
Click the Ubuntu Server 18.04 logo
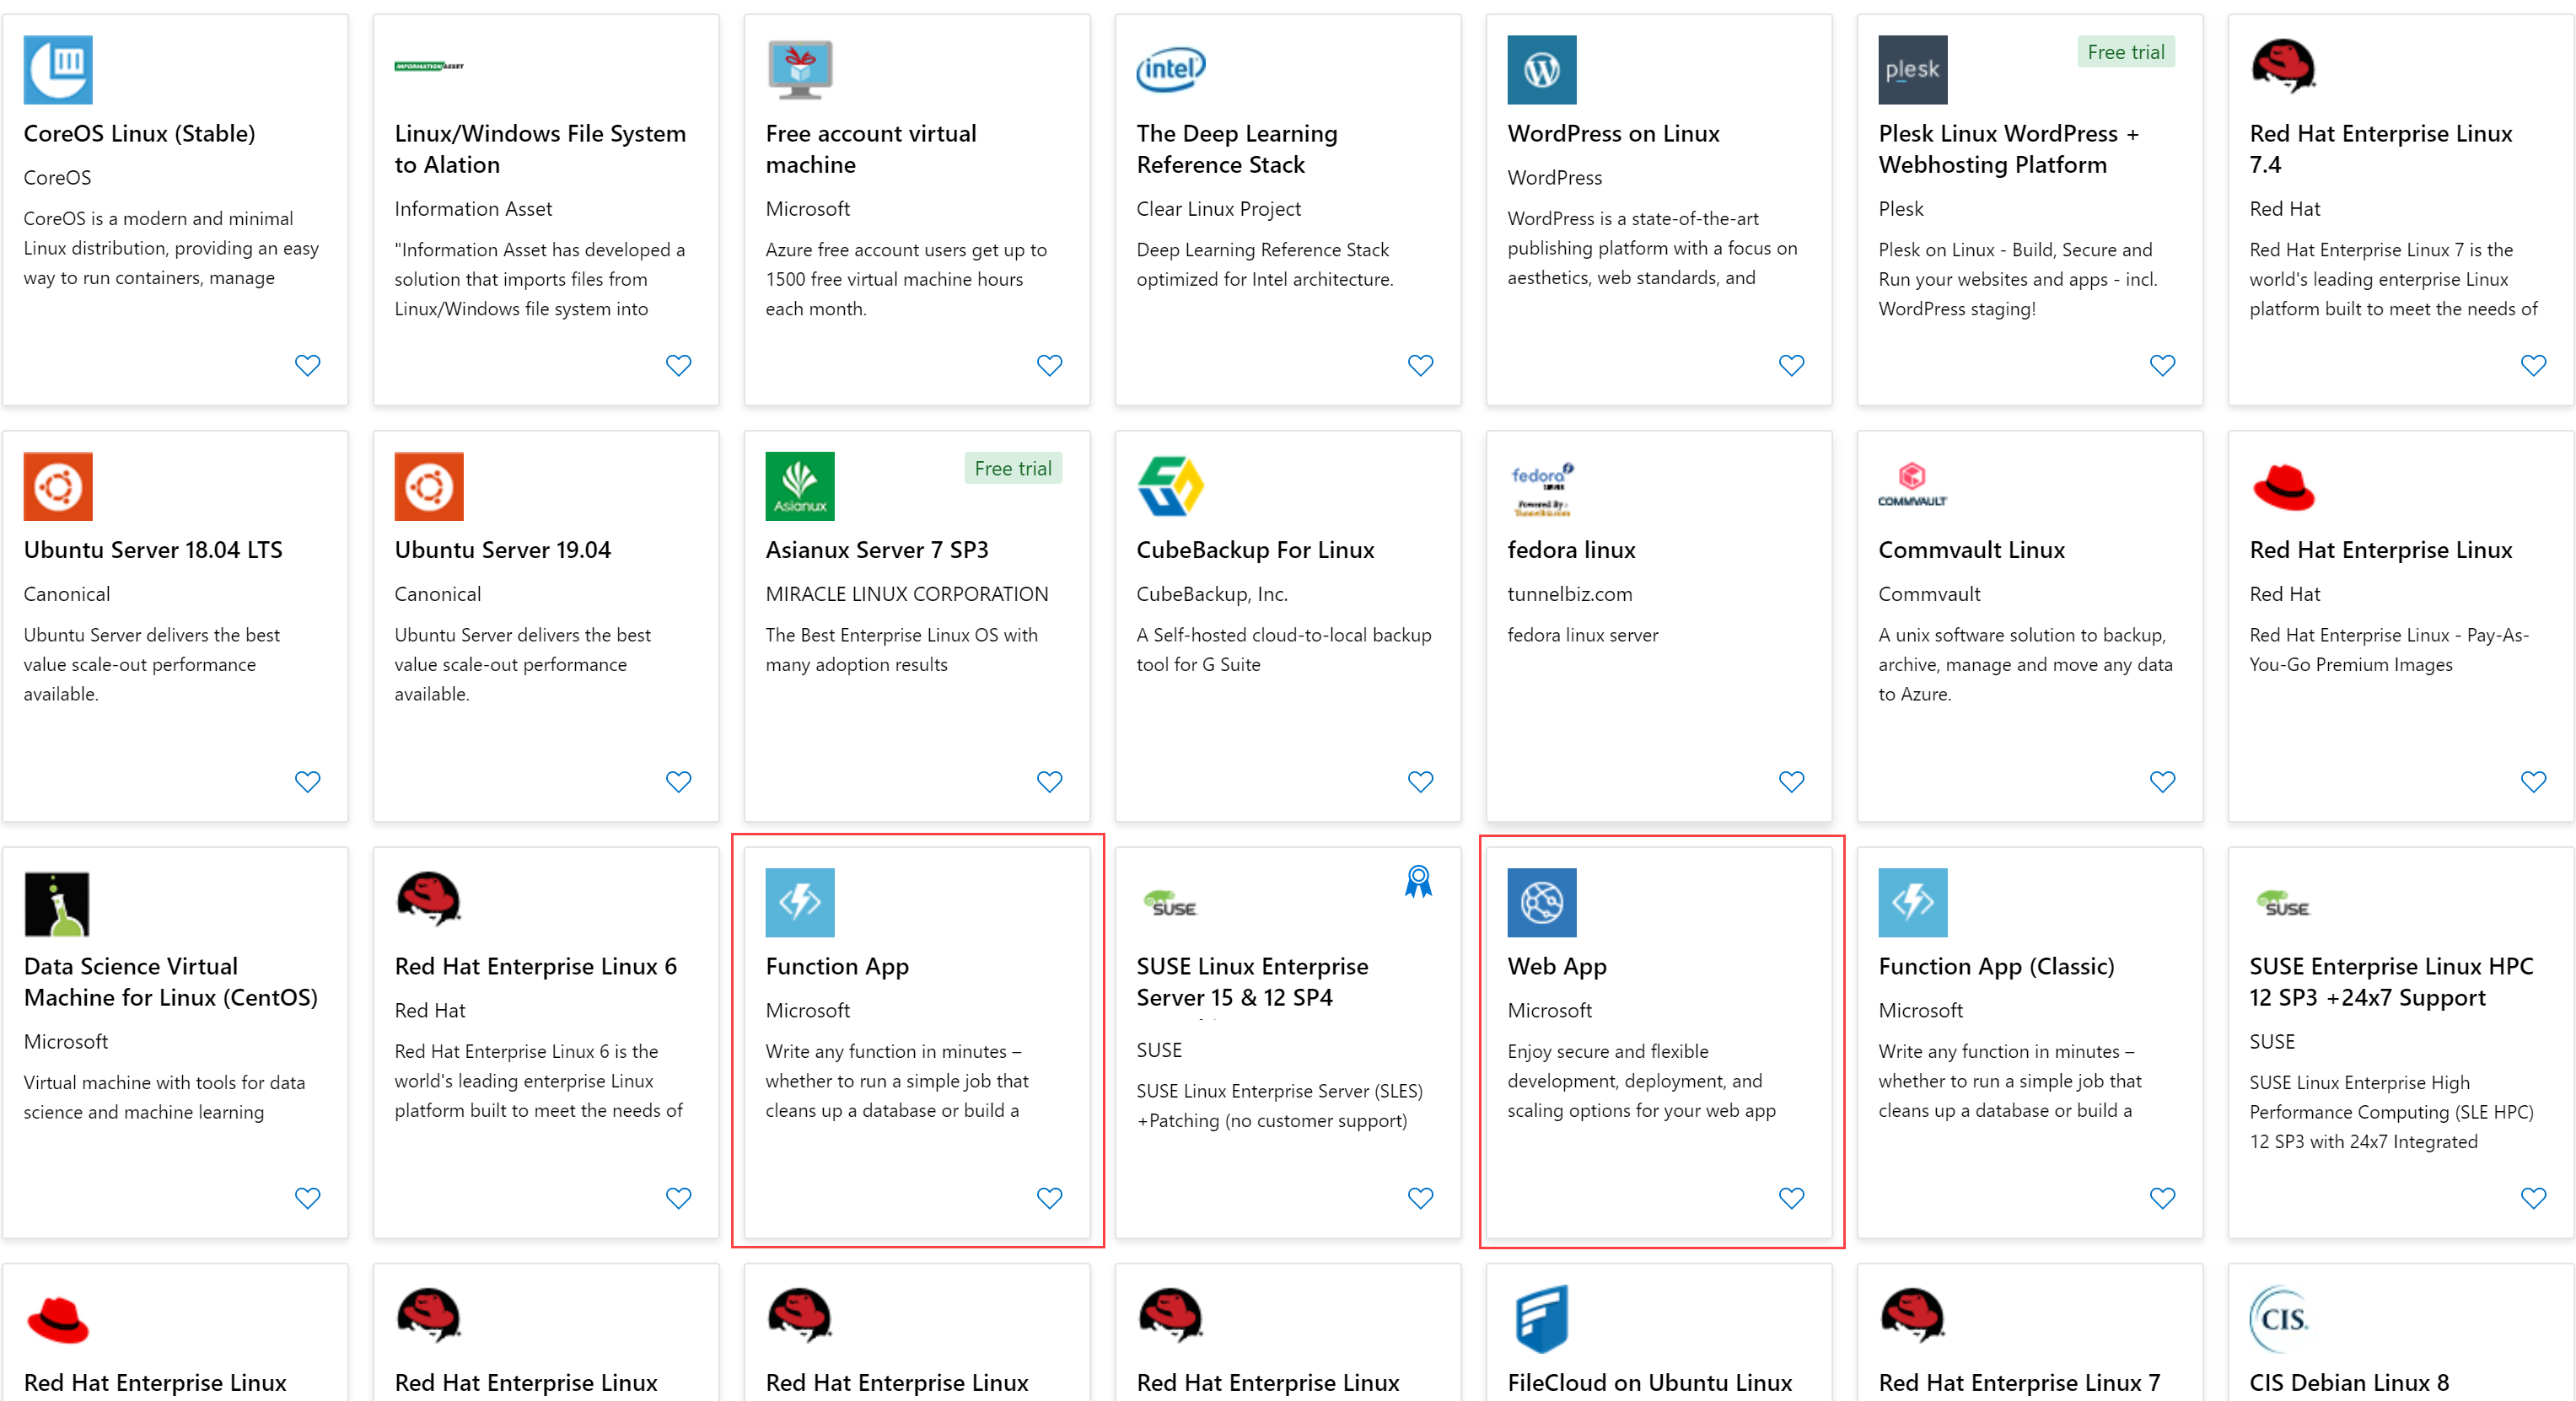57,486
